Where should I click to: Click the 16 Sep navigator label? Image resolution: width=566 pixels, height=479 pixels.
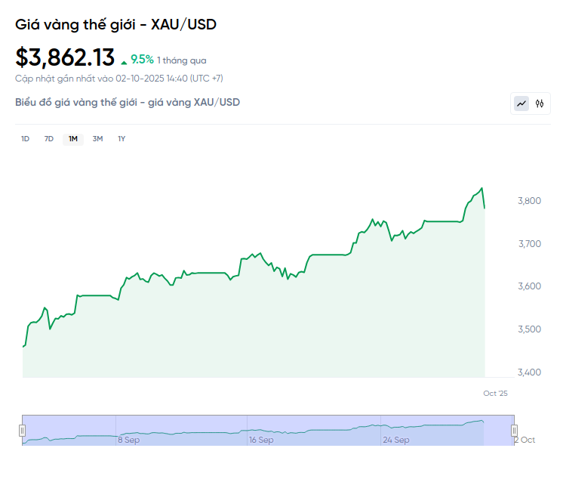(x=261, y=440)
